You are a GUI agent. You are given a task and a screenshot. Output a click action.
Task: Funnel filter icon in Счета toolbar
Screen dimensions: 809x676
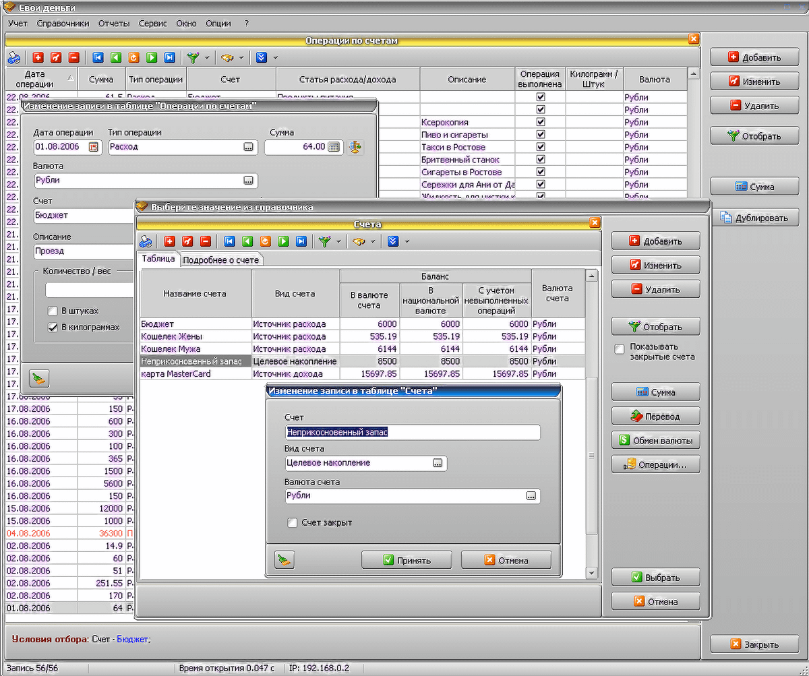coord(325,241)
